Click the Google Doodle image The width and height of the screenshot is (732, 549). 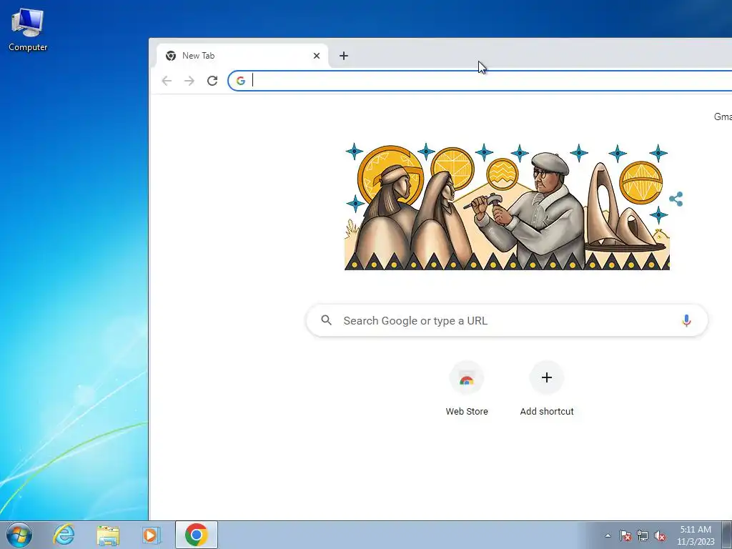tap(507, 206)
